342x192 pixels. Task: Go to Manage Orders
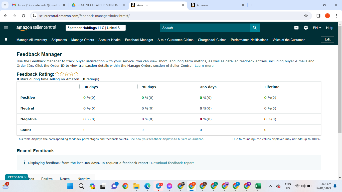click(x=83, y=40)
